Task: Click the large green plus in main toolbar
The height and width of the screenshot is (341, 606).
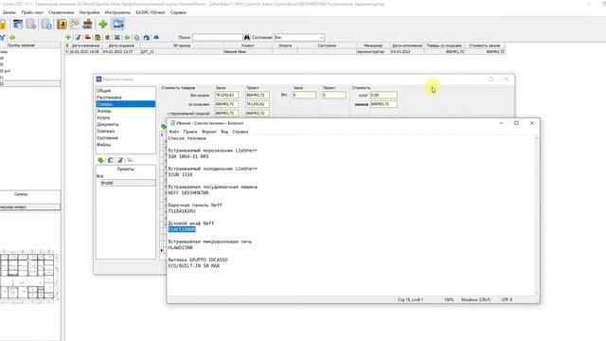Action: (x=103, y=25)
